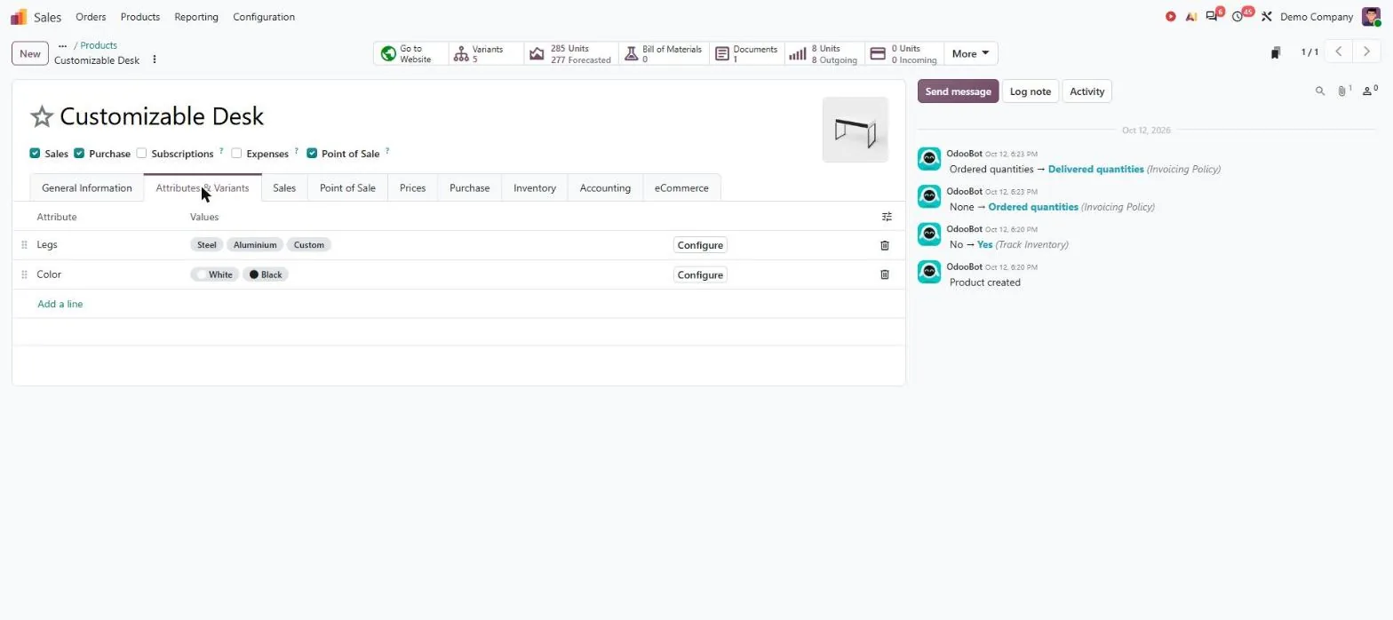Click the Steel value tag
1393x620 pixels.
207,244
